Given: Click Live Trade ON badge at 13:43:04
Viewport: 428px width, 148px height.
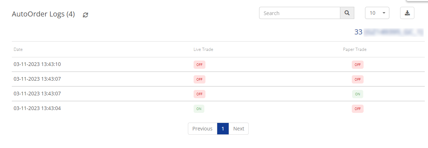Looking at the screenshot, I should click(199, 109).
